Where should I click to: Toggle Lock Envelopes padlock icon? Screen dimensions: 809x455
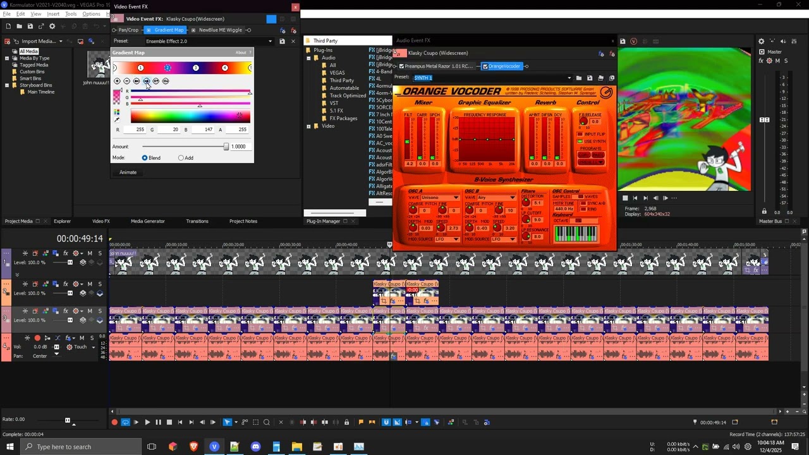point(346,422)
